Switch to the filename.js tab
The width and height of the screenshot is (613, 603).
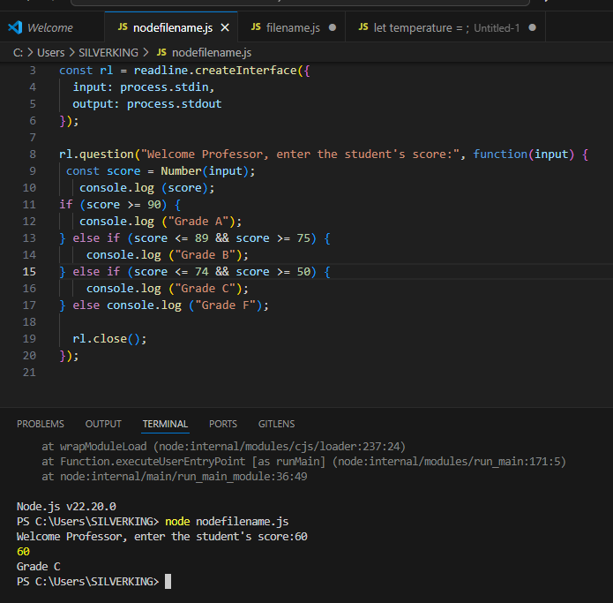293,27
